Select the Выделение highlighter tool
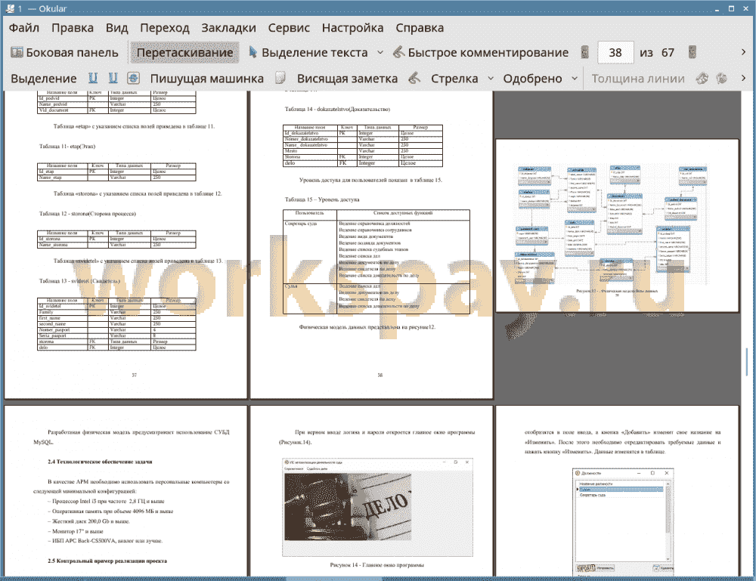 43,79
